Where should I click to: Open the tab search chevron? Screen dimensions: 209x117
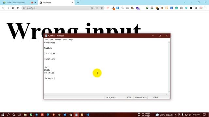pyautogui.click(x=185, y=2)
